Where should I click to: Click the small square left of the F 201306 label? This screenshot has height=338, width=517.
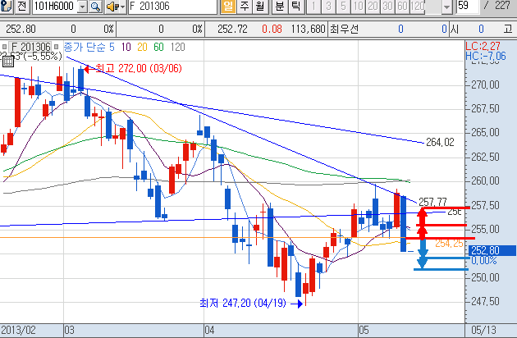pyautogui.click(x=5, y=48)
